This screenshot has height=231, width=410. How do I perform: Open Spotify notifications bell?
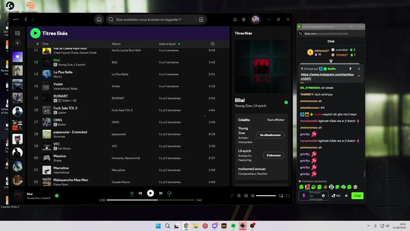tap(235, 20)
